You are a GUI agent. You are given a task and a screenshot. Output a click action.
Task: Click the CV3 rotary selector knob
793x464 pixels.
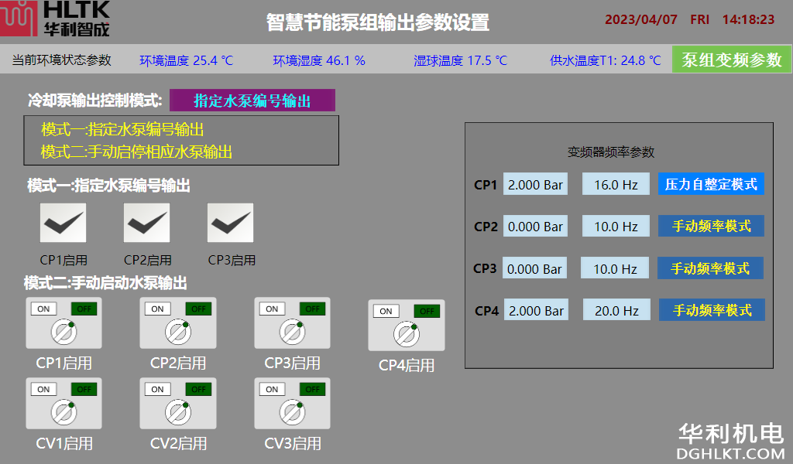click(292, 412)
